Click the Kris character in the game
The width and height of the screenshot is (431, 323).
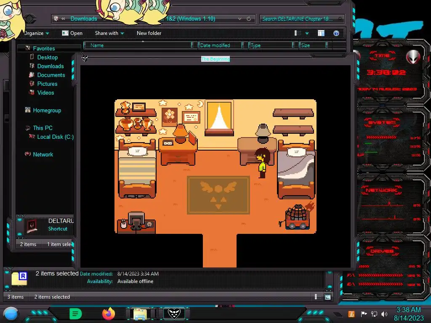pos(262,163)
